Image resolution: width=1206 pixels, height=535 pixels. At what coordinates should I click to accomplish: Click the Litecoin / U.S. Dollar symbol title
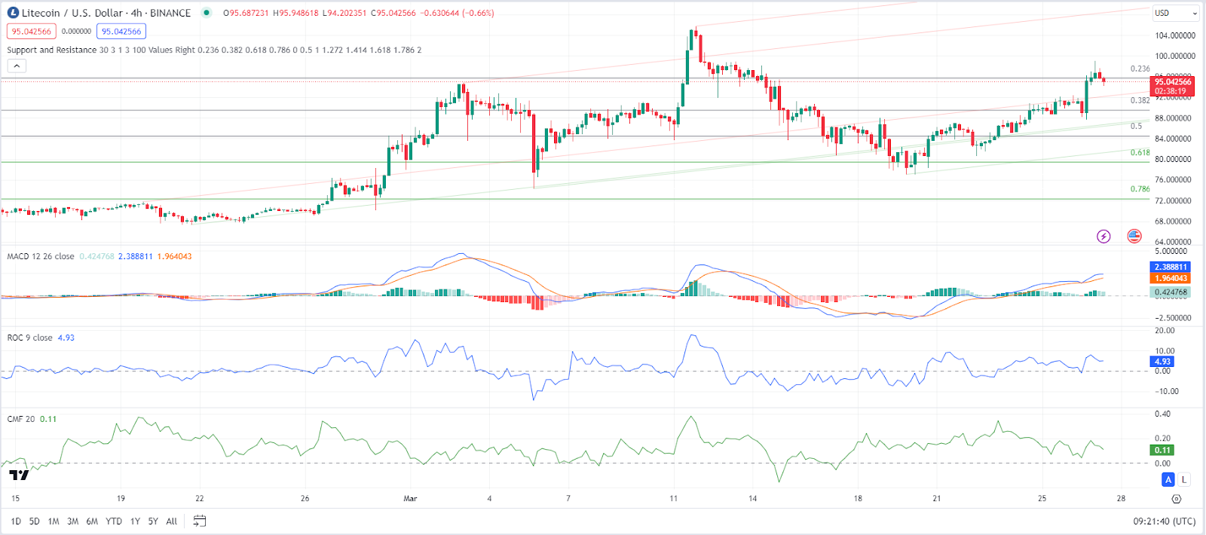pyautogui.click(x=106, y=13)
